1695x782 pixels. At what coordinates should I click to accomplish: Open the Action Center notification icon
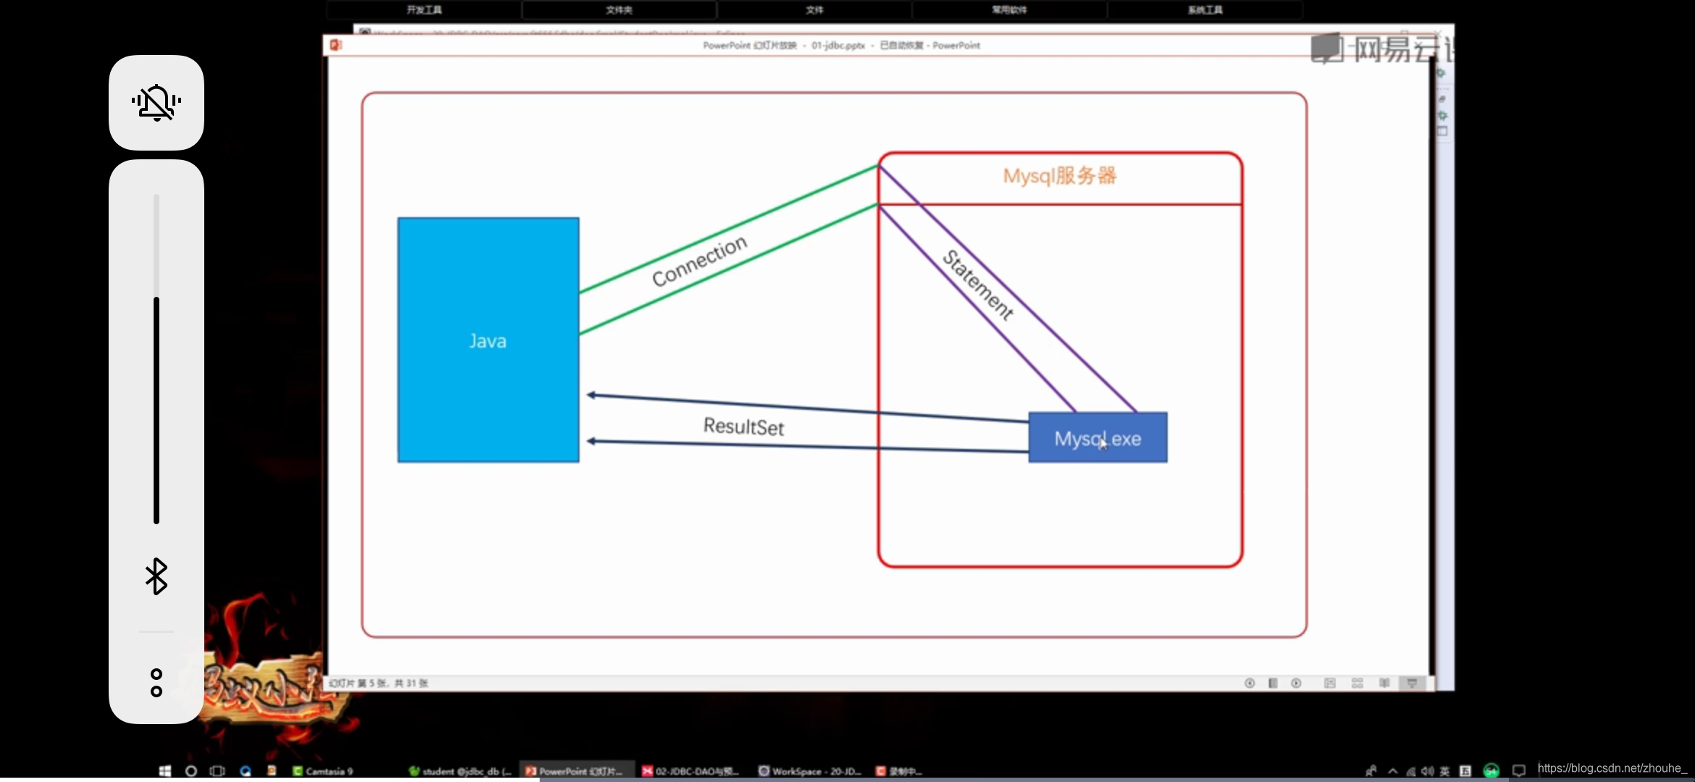click(1519, 771)
